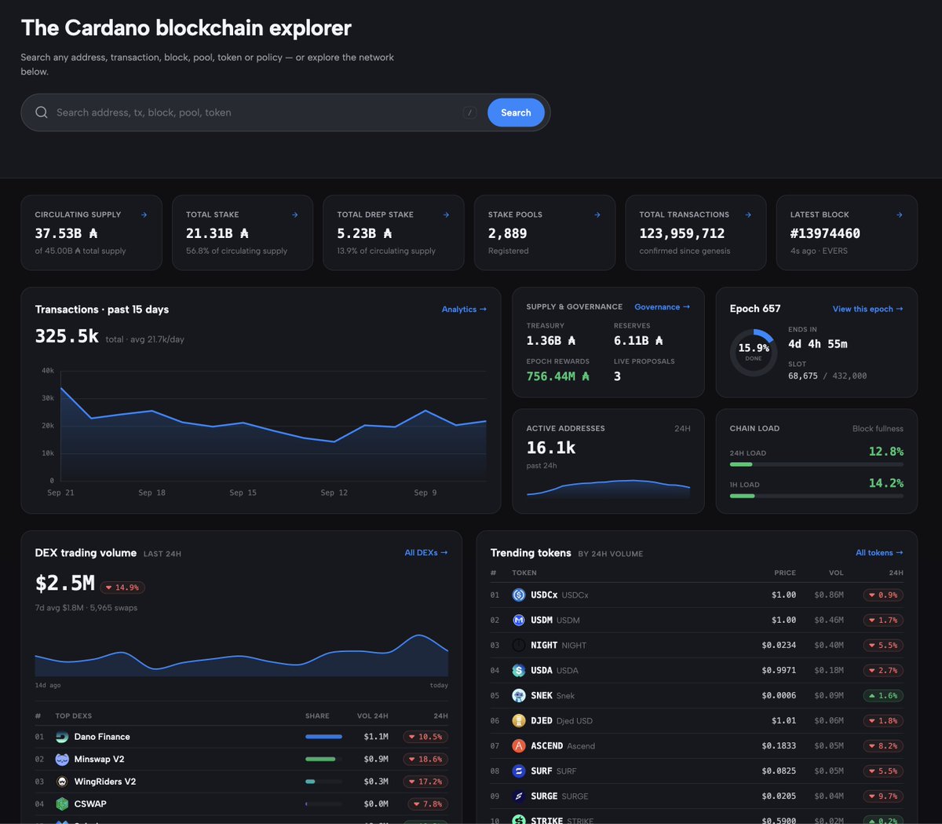The width and height of the screenshot is (942, 824).
Task: Select Minswap V2 row name
Action: [x=99, y=760]
